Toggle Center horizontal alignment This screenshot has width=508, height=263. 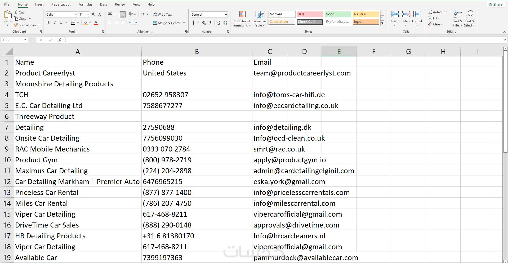pyautogui.click(x=116, y=23)
